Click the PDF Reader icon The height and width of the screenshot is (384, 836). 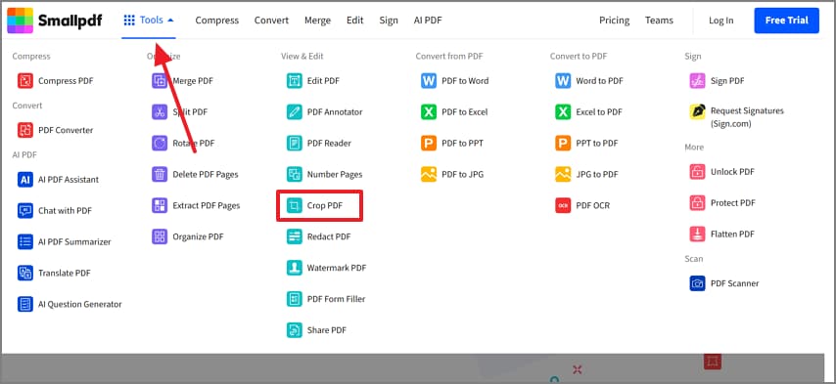click(x=295, y=143)
